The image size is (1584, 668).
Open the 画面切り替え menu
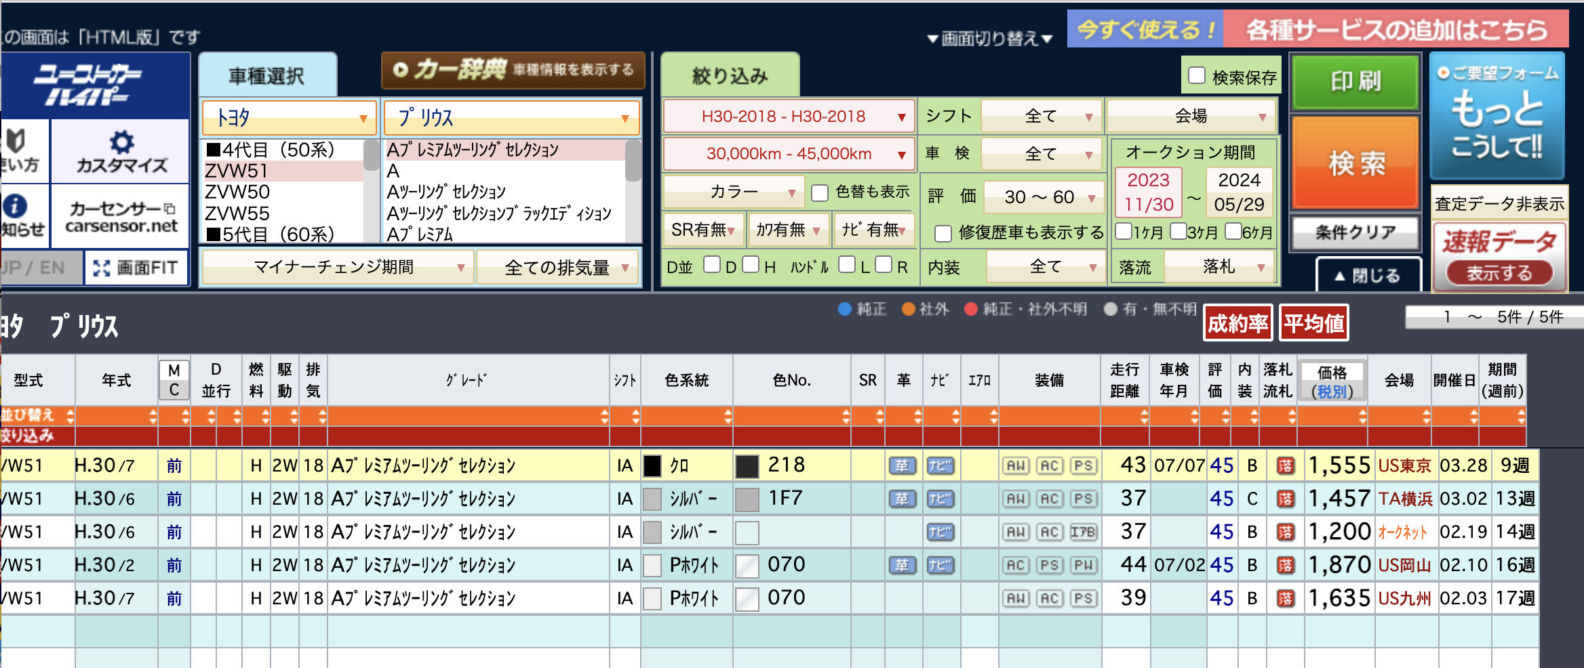pos(989,39)
